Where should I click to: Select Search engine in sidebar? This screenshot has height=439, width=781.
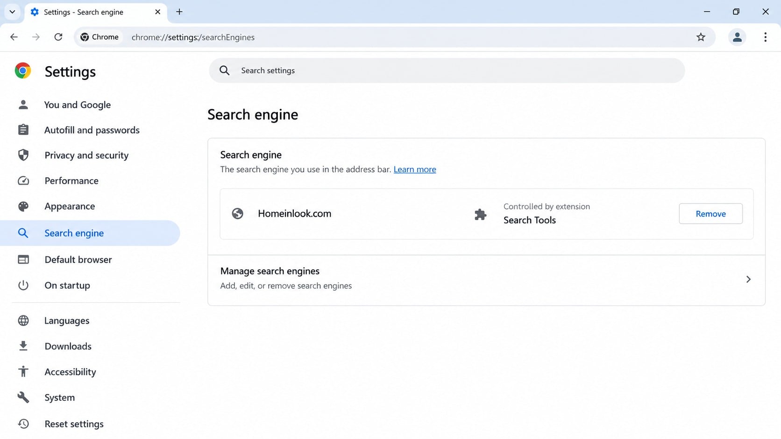(90, 233)
